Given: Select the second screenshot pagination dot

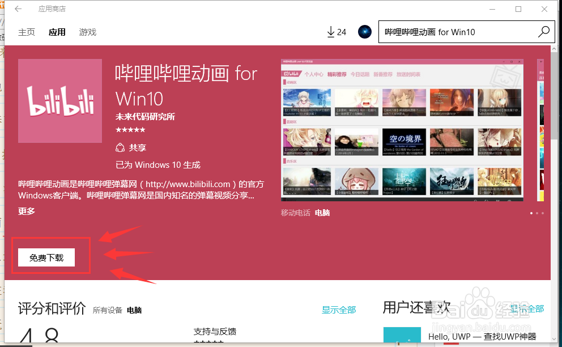Looking at the screenshot, I should [537, 213].
